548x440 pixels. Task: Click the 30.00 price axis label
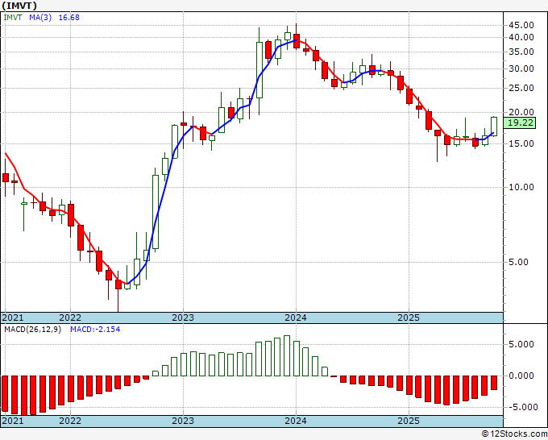point(521,68)
